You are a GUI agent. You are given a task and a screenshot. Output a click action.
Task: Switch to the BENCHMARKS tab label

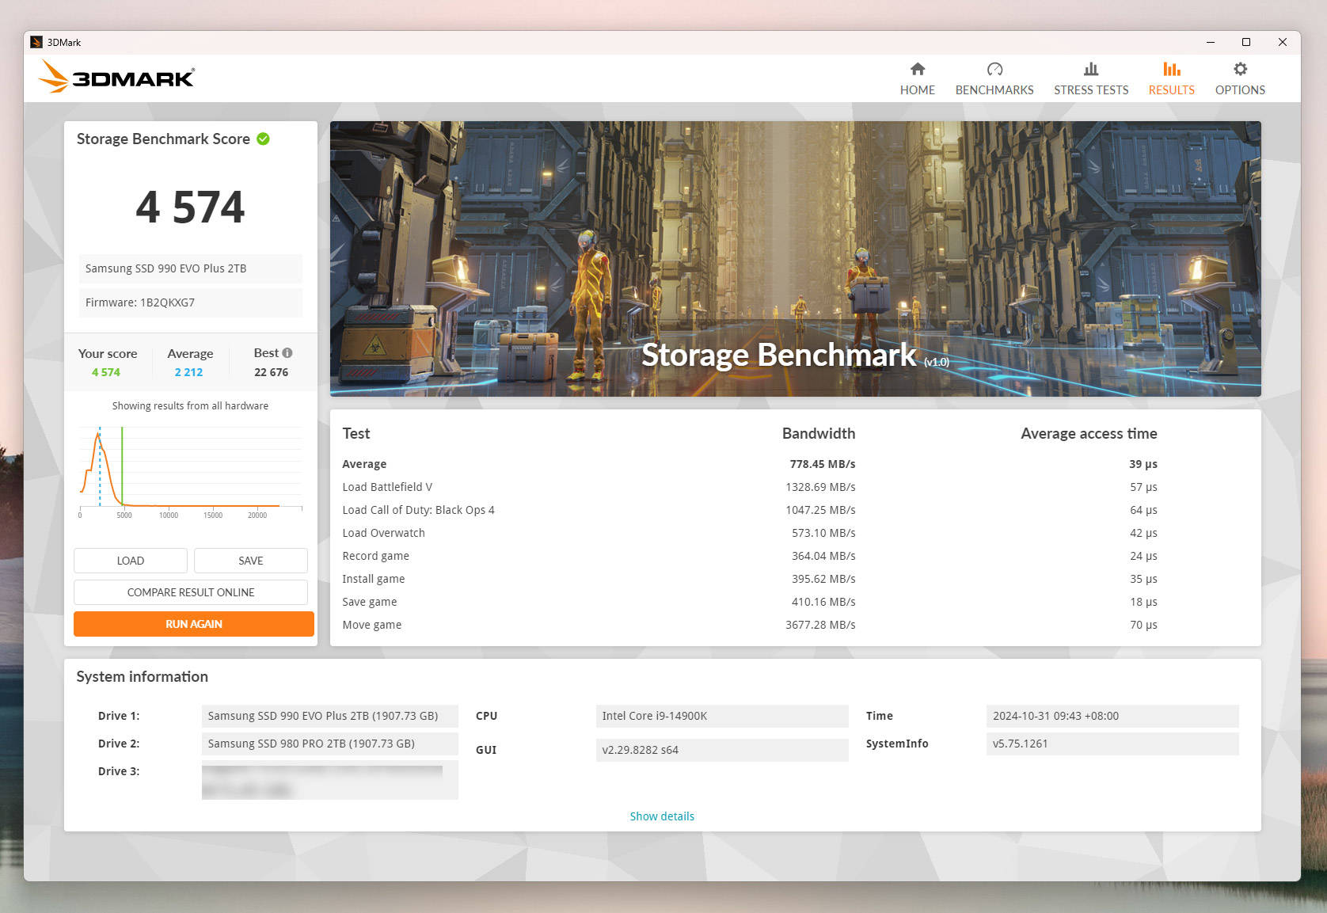[x=994, y=90]
